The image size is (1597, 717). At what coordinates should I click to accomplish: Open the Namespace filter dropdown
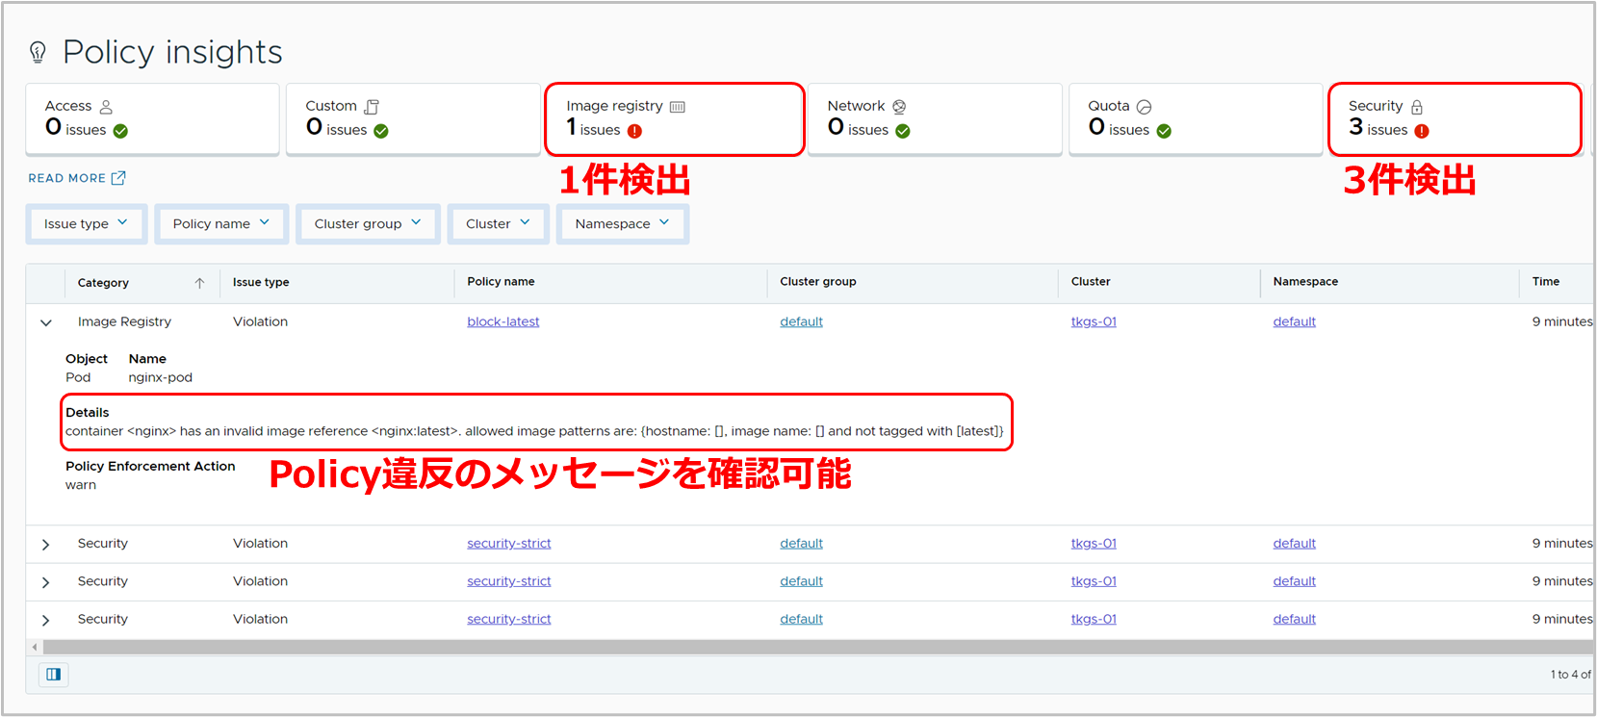622,224
